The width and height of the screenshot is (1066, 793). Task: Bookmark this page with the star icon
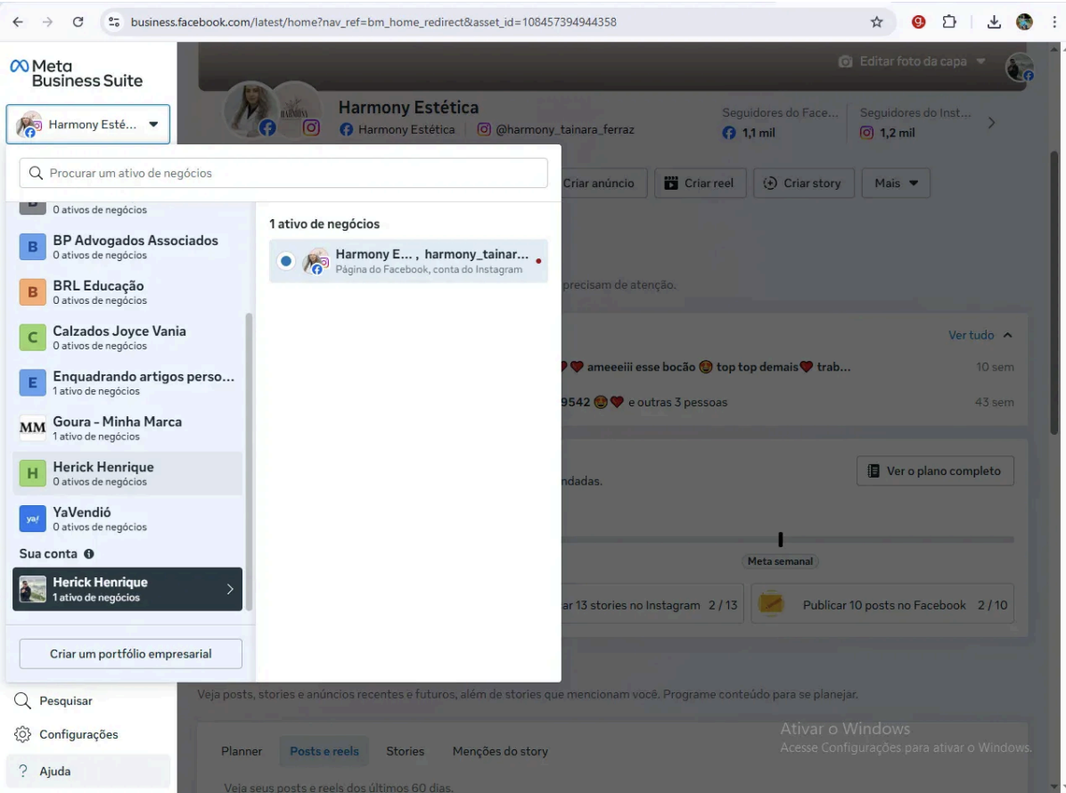point(877,21)
